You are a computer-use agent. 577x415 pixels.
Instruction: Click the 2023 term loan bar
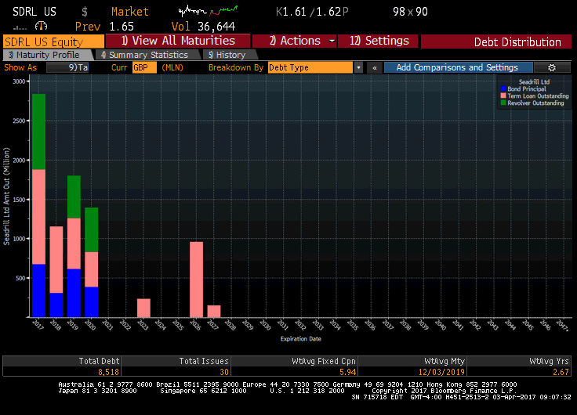144,308
